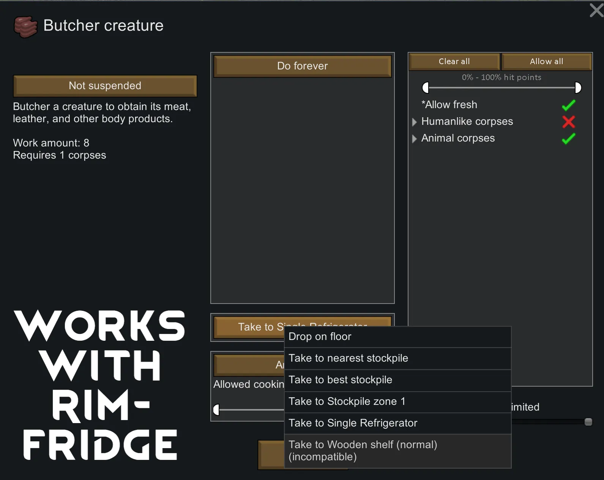Image resolution: width=604 pixels, height=480 pixels.
Task: Click the hit points slider left handle
Action: tap(426, 88)
